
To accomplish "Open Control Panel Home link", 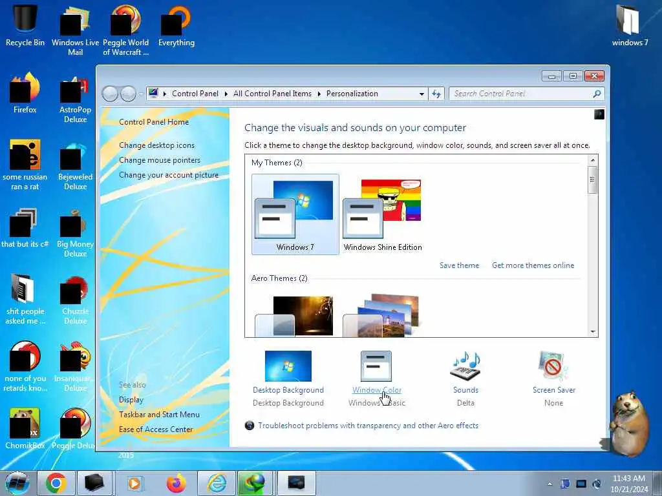I will pyautogui.click(x=154, y=122).
